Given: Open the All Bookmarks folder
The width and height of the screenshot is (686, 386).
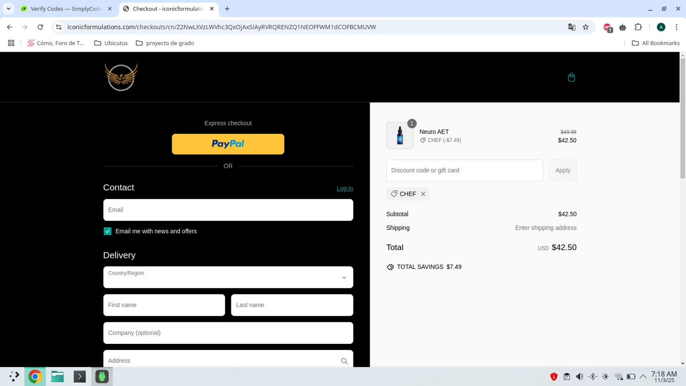Looking at the screenshot, I should tap(655, 43).
